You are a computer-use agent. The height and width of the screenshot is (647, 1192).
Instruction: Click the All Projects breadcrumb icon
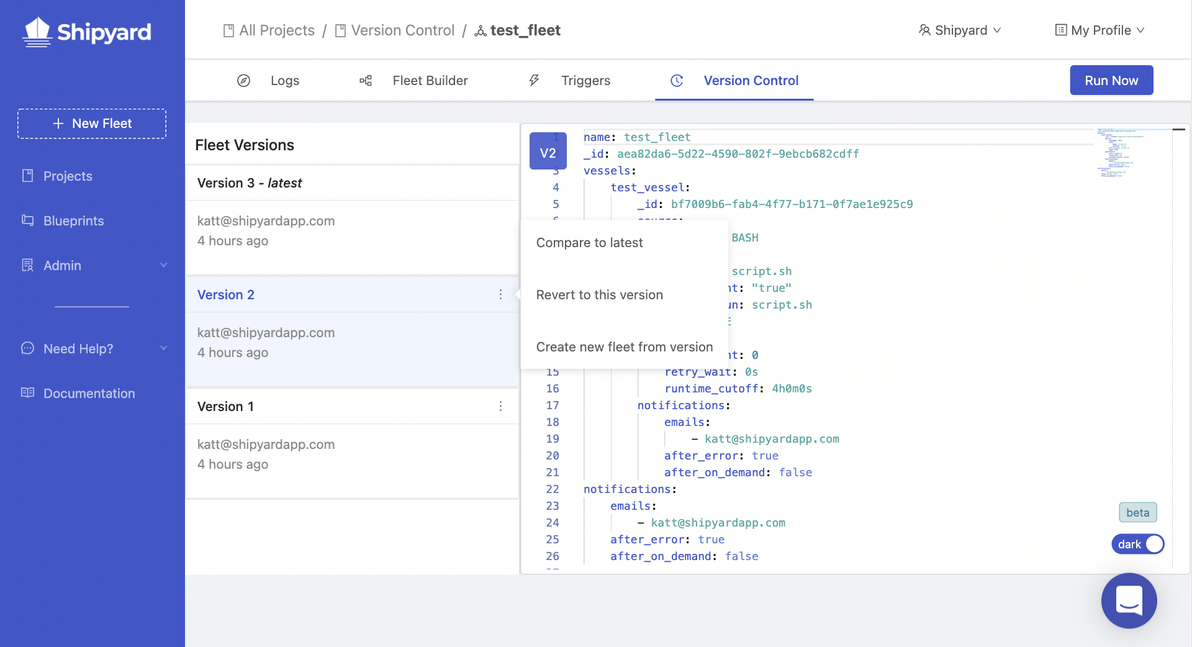pyautogui.click(x=228, y=30)
